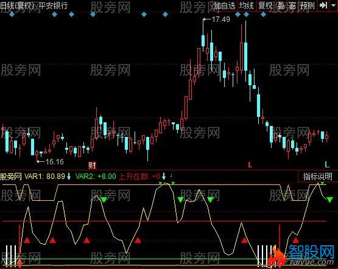Click the 加自选 button

pyautogui.click(x=224, y=5)
